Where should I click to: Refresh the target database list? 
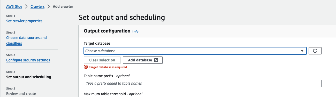pyautogui.click(x=315, y=51)
